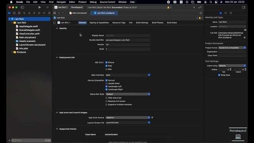254x143 pixels.
Task: Uncheck Portrait orientation
Action: (x=106, y=80)
